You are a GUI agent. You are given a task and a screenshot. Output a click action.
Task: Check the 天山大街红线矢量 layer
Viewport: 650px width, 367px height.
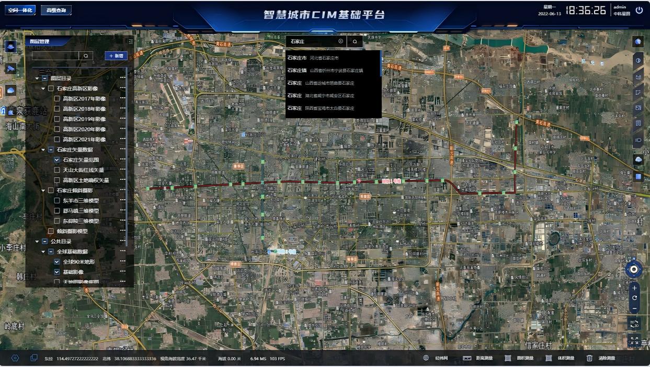click(x=58, y=170)
